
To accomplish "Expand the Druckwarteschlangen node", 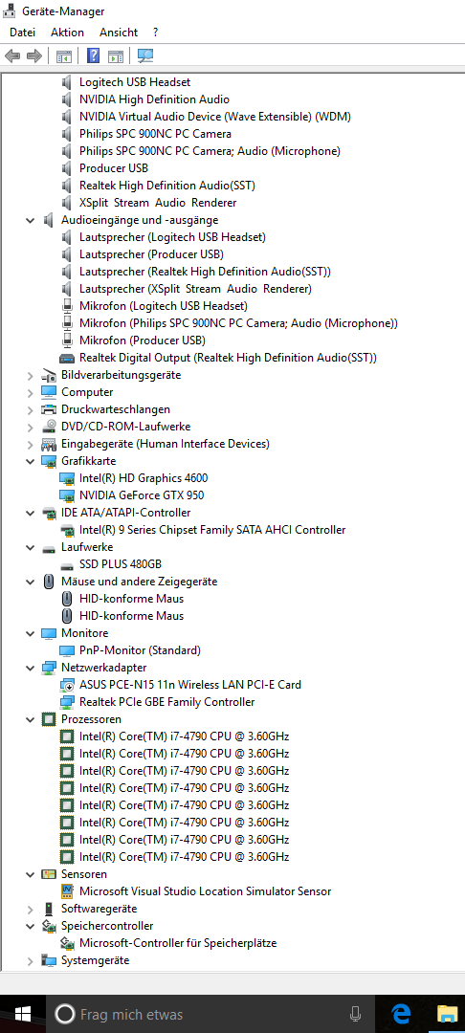I will [x=30, y=409].
